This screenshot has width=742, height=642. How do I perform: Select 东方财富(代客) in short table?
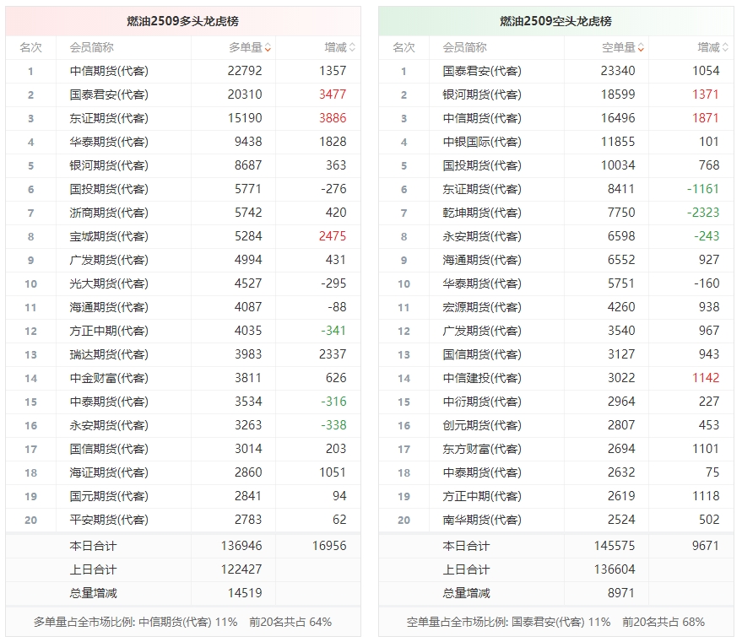[x=482, y=449]
